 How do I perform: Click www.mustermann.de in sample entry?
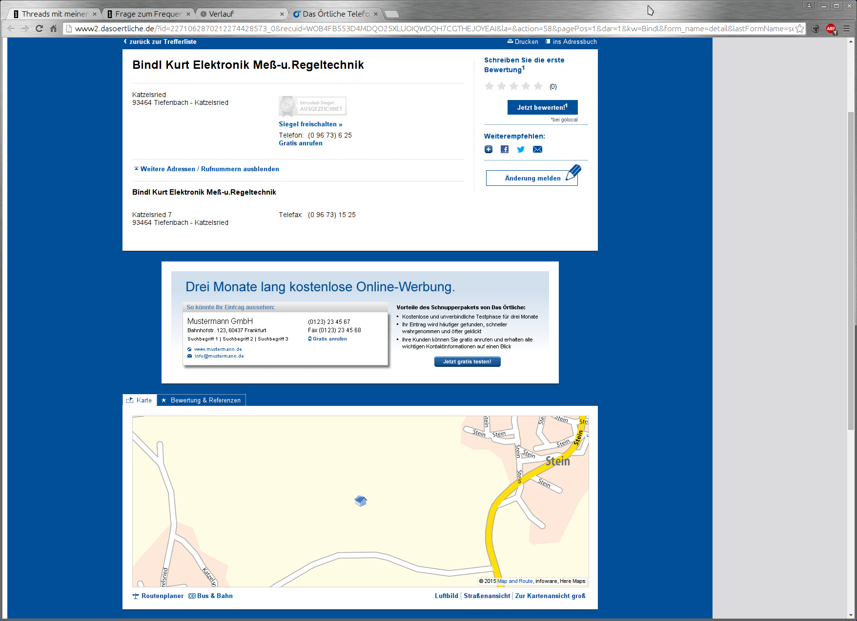tap(218, 349)
